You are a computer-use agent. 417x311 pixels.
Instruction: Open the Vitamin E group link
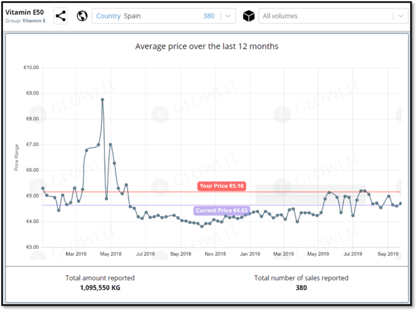click(34, 21)
